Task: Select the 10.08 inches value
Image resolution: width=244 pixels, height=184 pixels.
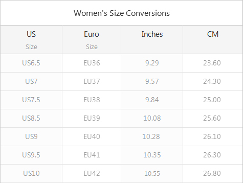Action: (x=152, y=118)
